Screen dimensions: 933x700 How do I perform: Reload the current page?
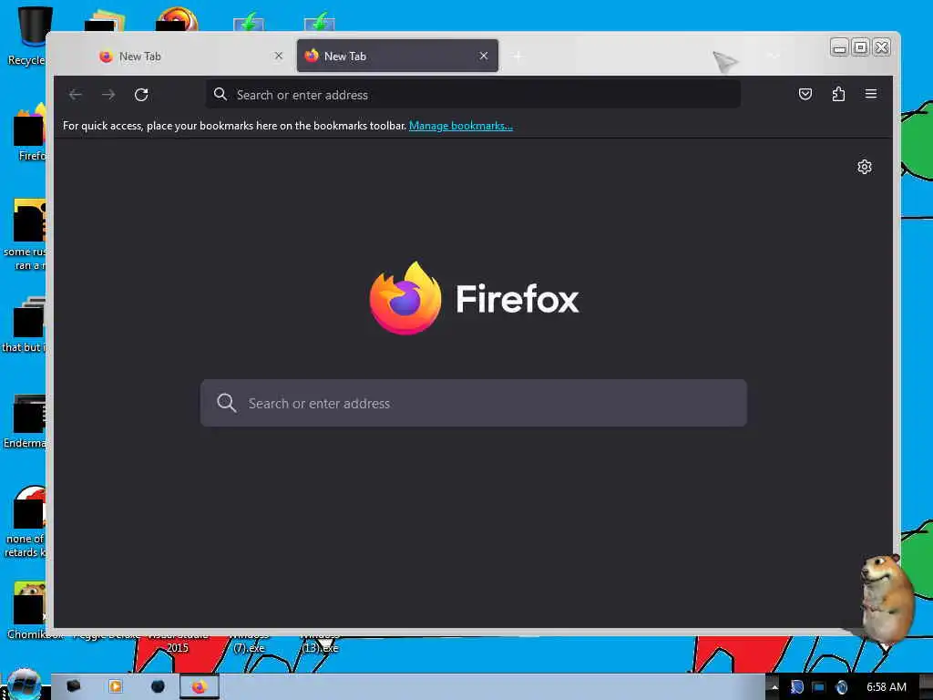141,95
